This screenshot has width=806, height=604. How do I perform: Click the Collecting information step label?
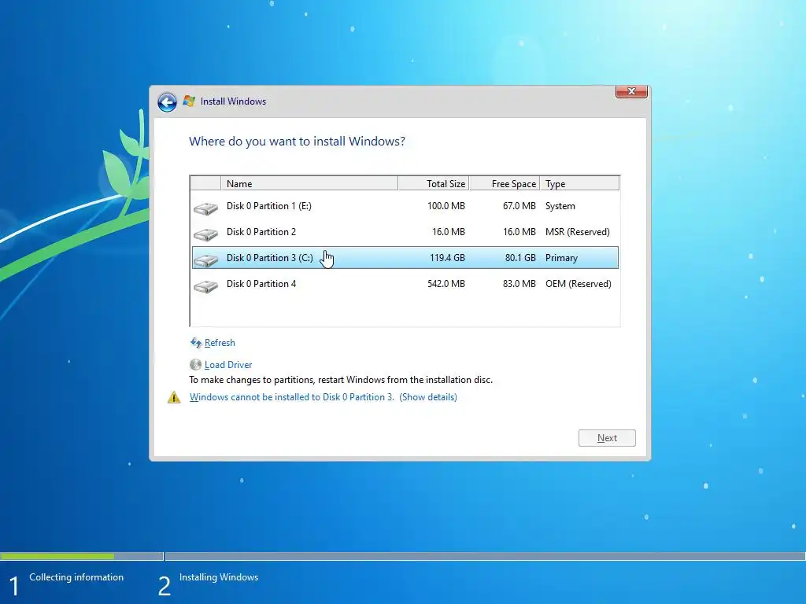click(76, 577)
